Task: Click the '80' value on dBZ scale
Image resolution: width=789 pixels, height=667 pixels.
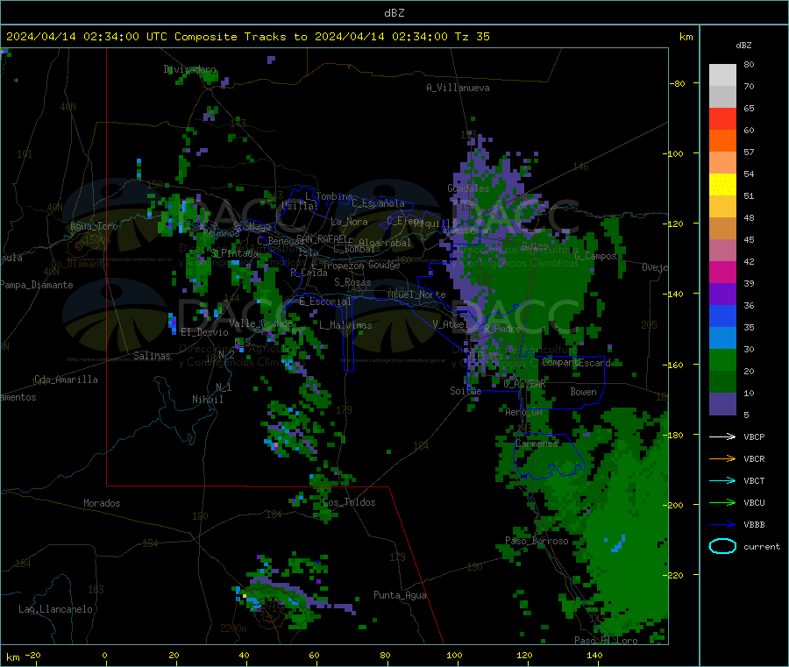Action: tap(749, 64)
